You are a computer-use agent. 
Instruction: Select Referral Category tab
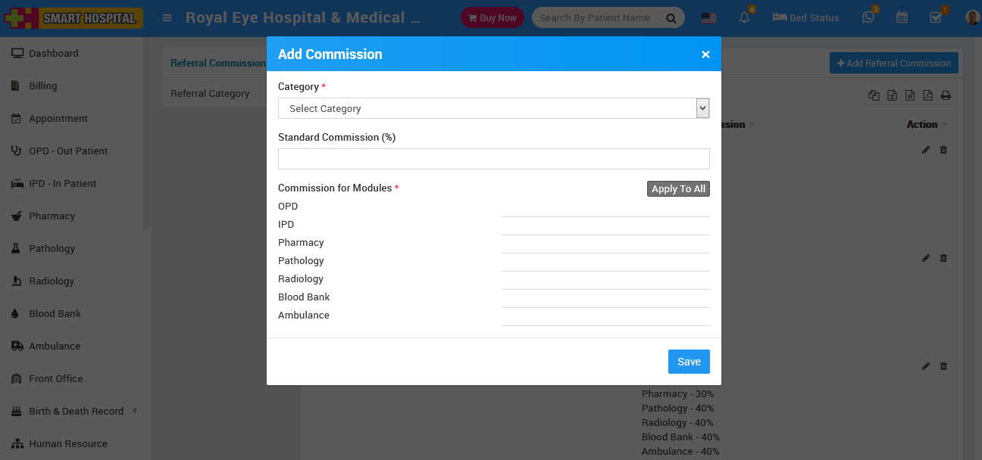click(210, 93)
